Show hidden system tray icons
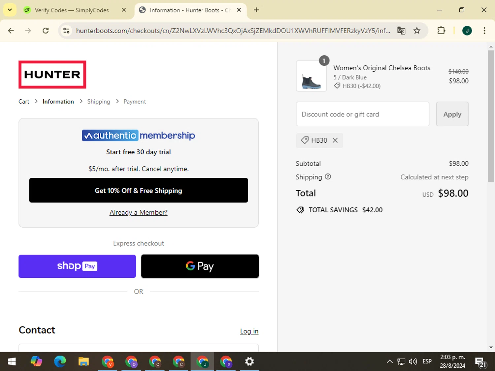The image size is (495, 371). point(389,361)
